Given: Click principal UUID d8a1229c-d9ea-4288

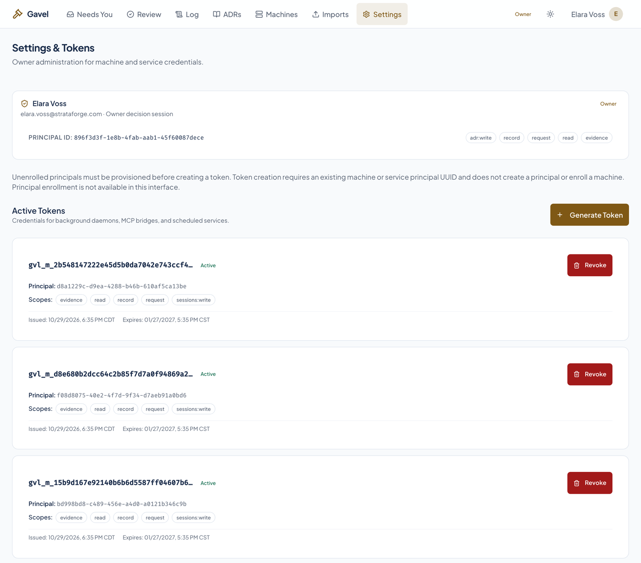Looking at the screenshot, I should point(122,286).
